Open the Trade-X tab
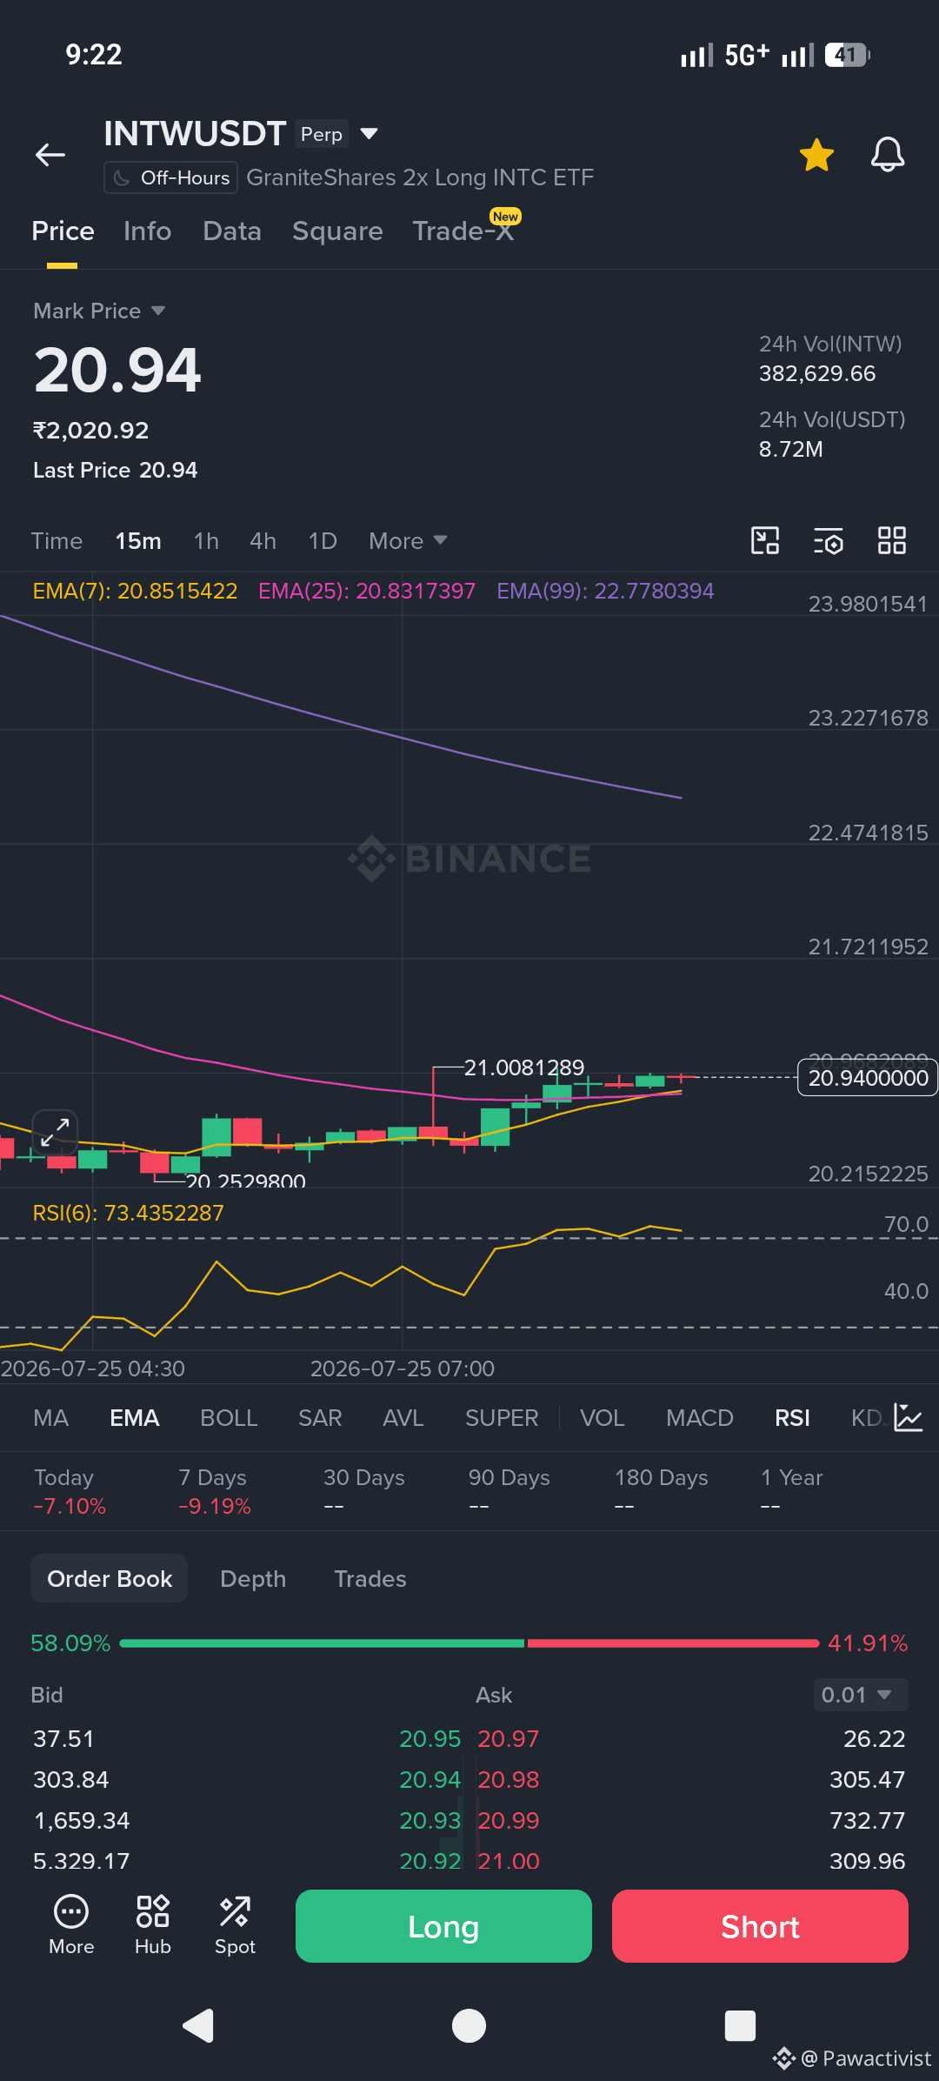Viewport: 939px width, 2081px height. (x=463, y=231)
